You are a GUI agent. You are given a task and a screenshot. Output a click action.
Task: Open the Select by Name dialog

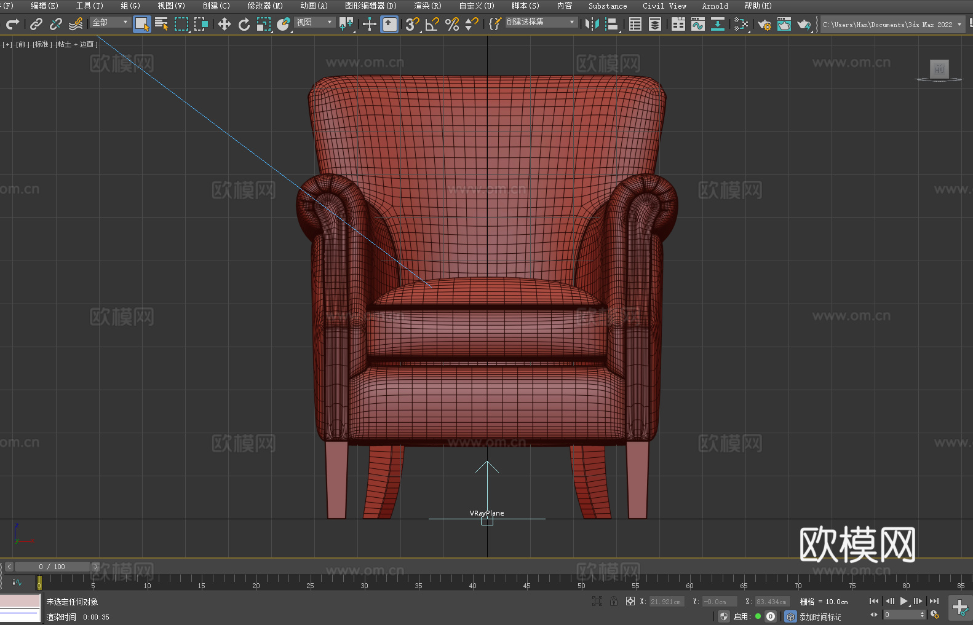point(162,24)
